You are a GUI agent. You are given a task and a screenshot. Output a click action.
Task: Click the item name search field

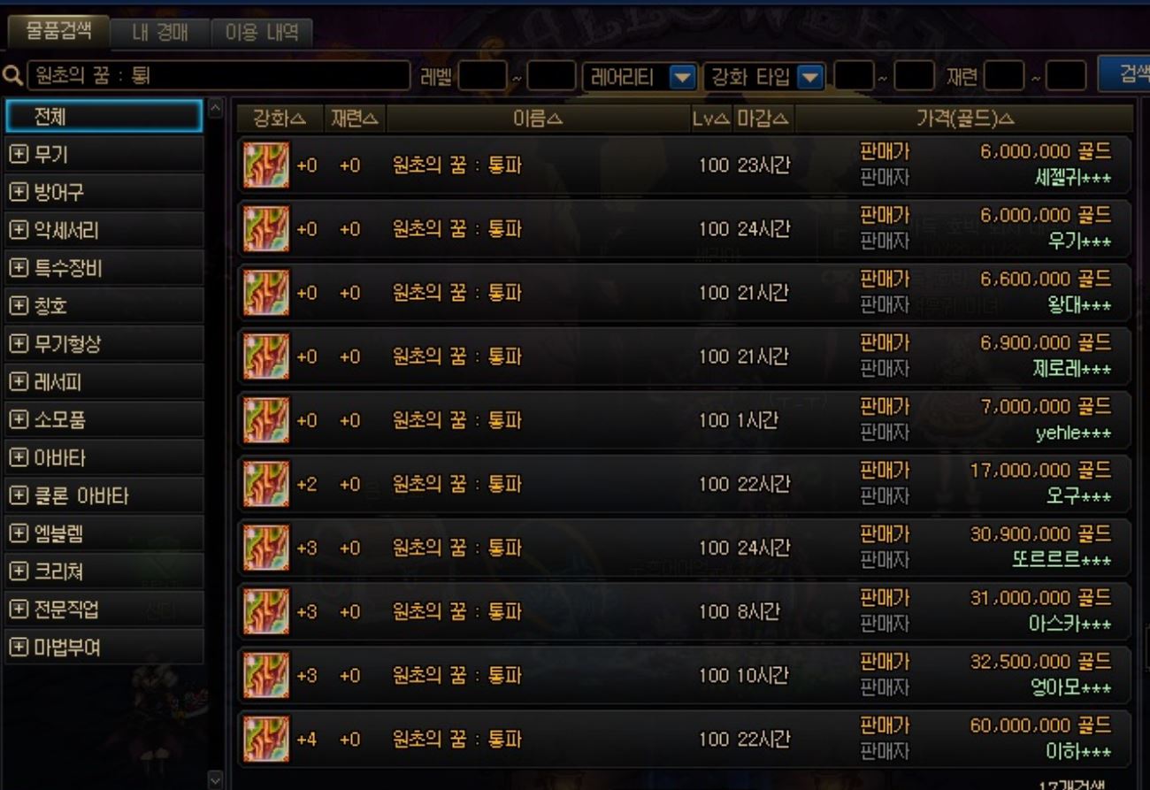218,76
